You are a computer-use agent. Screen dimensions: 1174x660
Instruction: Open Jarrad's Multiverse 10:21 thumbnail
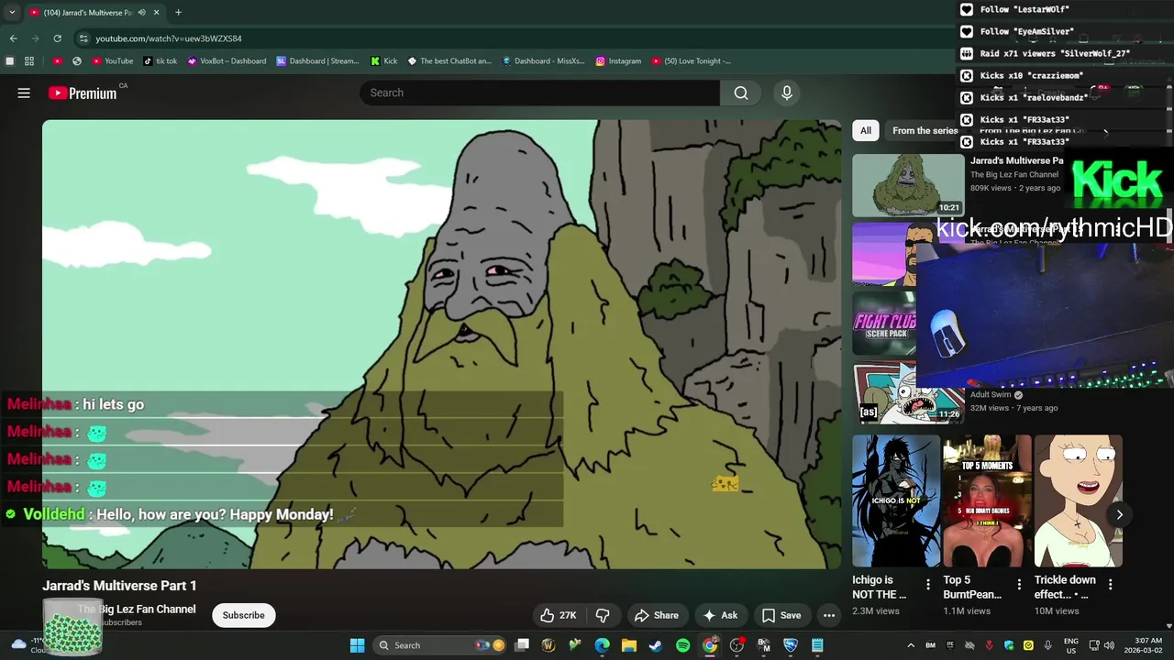tap(908, 185)
